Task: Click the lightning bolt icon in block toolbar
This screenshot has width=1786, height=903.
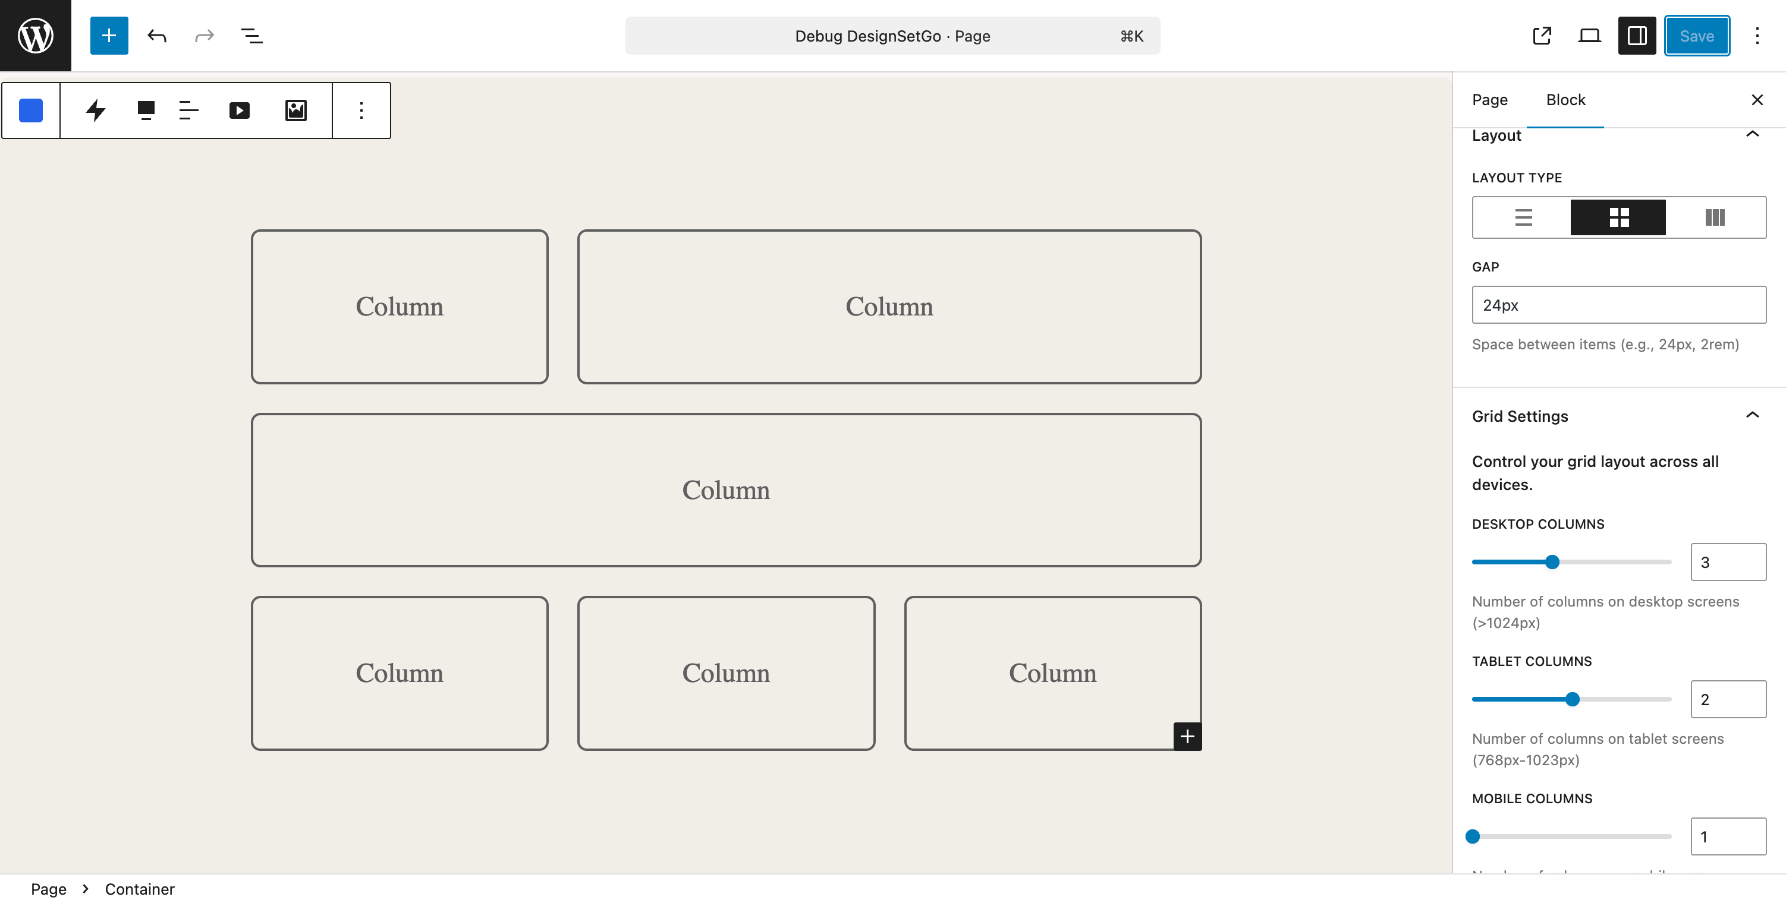Action: (96, 110)
